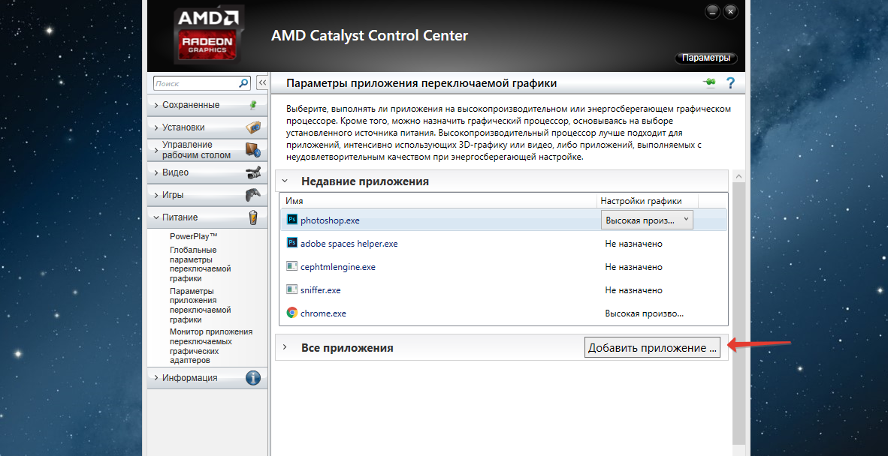Click the Chrome icon of chrome.exe

tap(292, 313)
